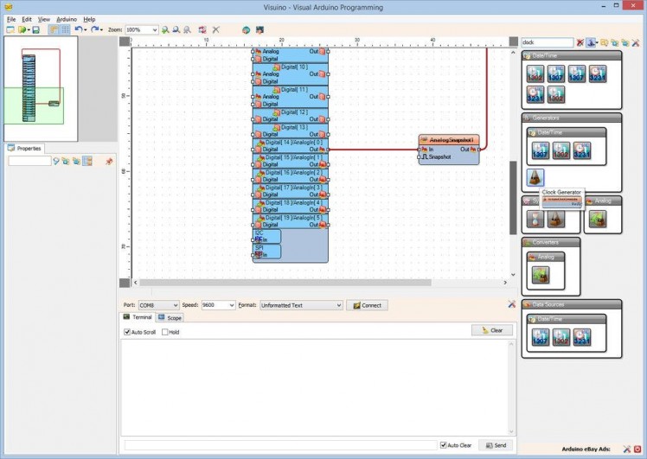Click the Send button
The image size is (647, 459).
tap(495, 445)
